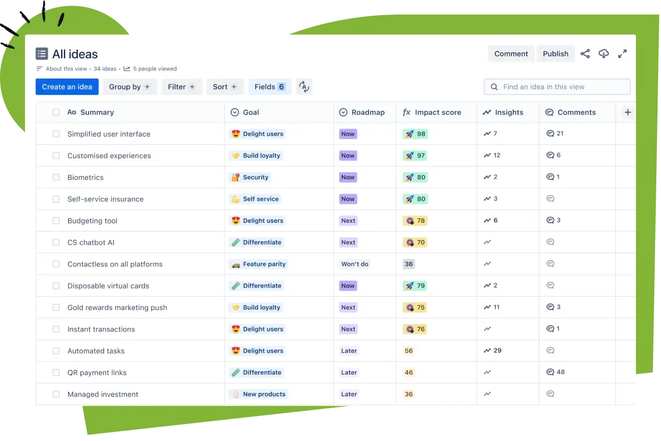Click the plus icon to add column

click(627, 112)
